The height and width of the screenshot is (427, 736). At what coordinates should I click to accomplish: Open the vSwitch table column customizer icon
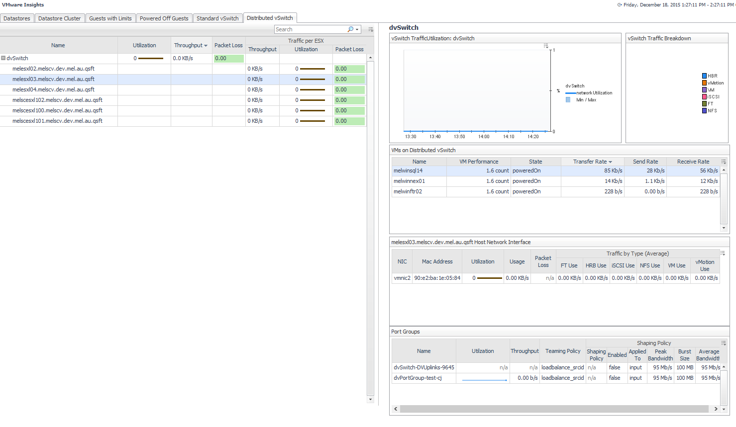coord(371,29)
